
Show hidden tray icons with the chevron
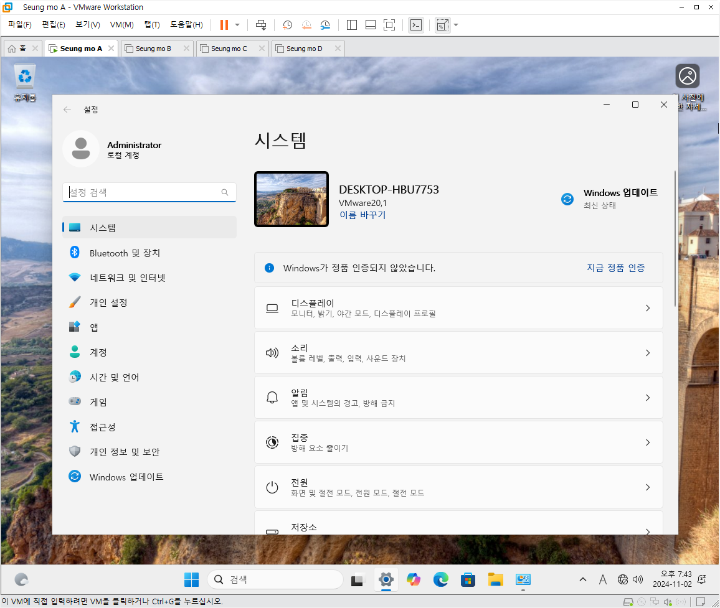pos(583,579)
